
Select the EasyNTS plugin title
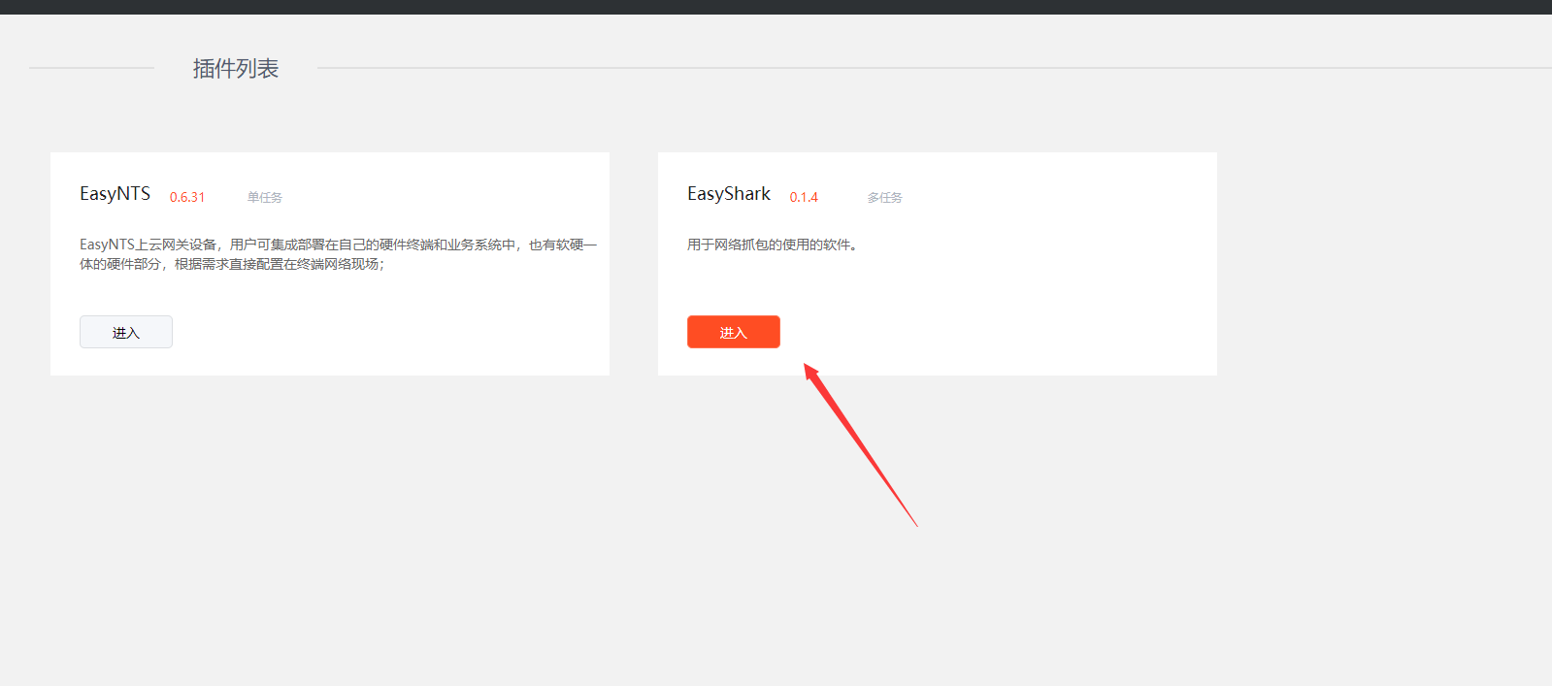[115, 194]
